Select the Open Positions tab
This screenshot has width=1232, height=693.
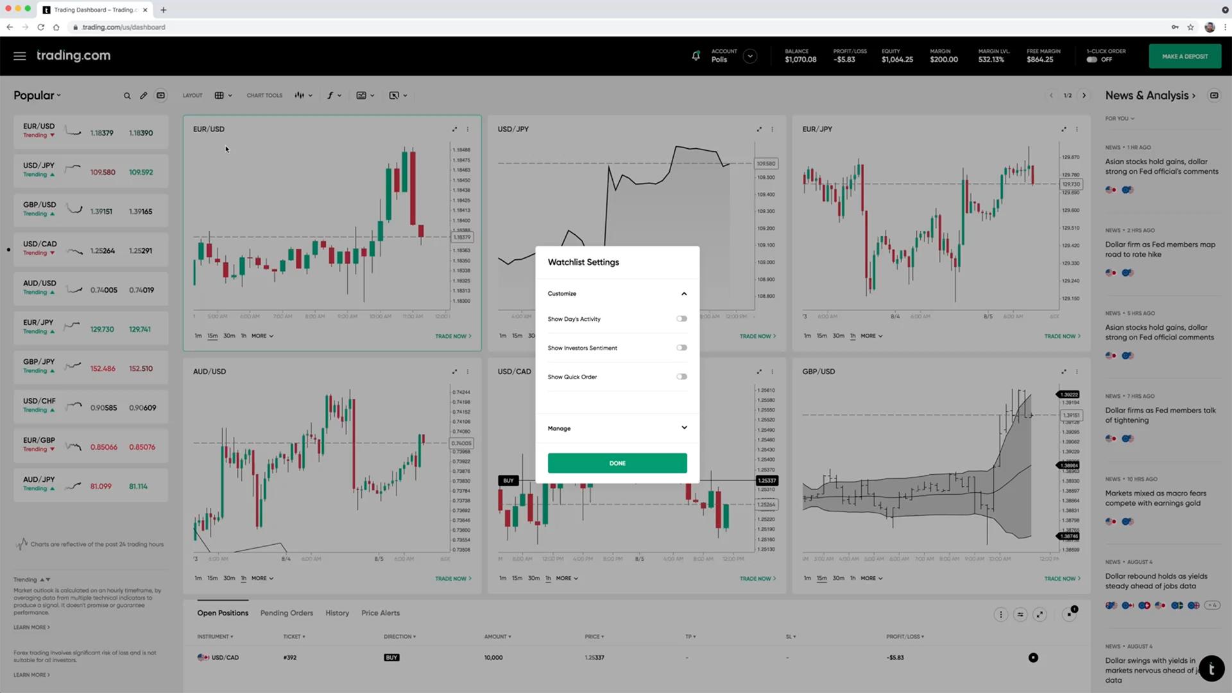click(x=223, y=613)
